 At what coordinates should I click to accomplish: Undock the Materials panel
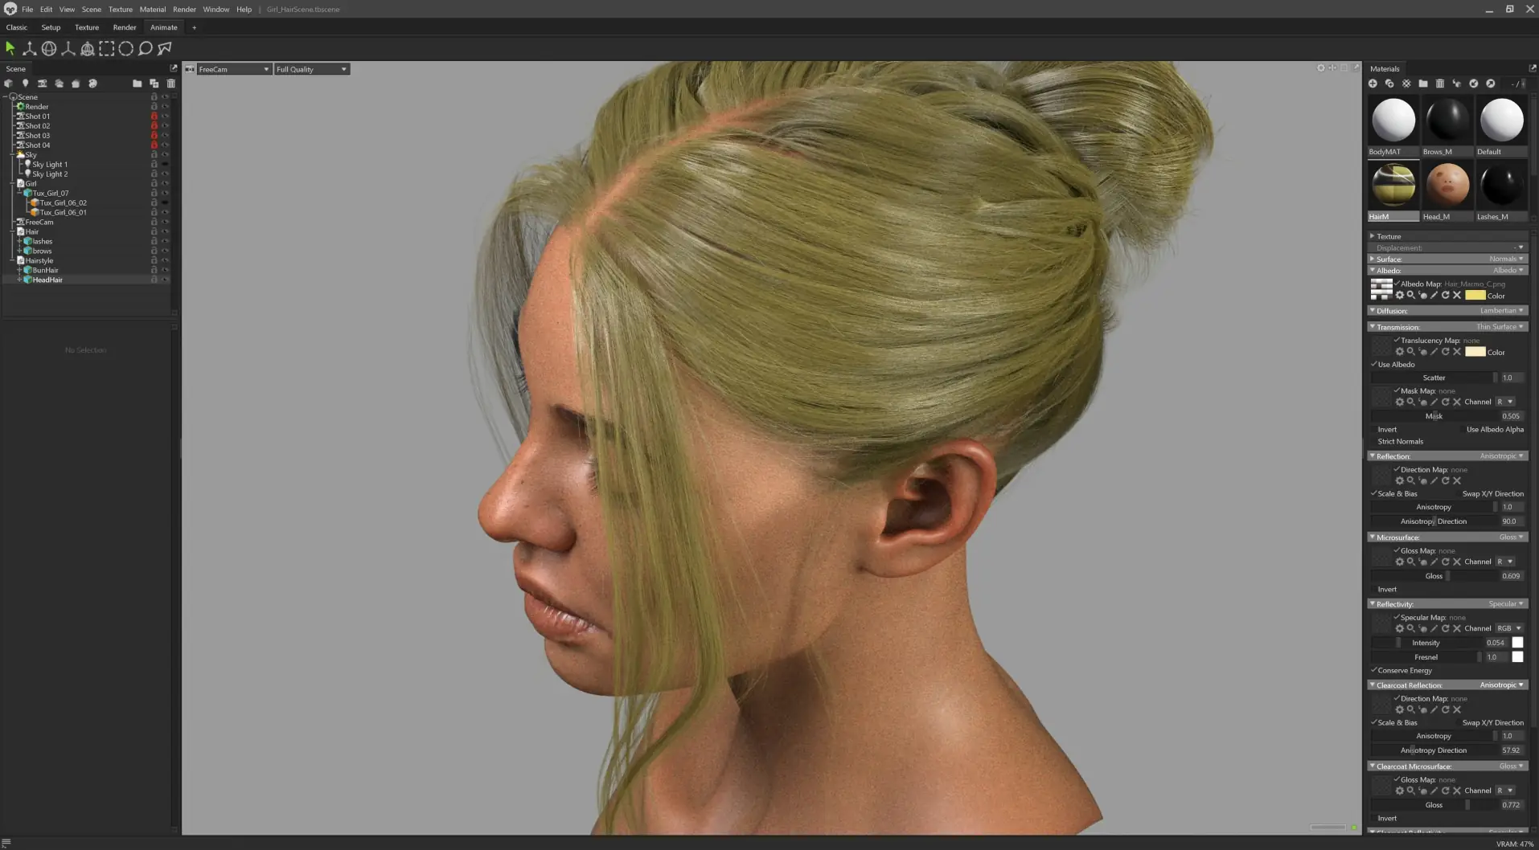(x=1532, y=68)
